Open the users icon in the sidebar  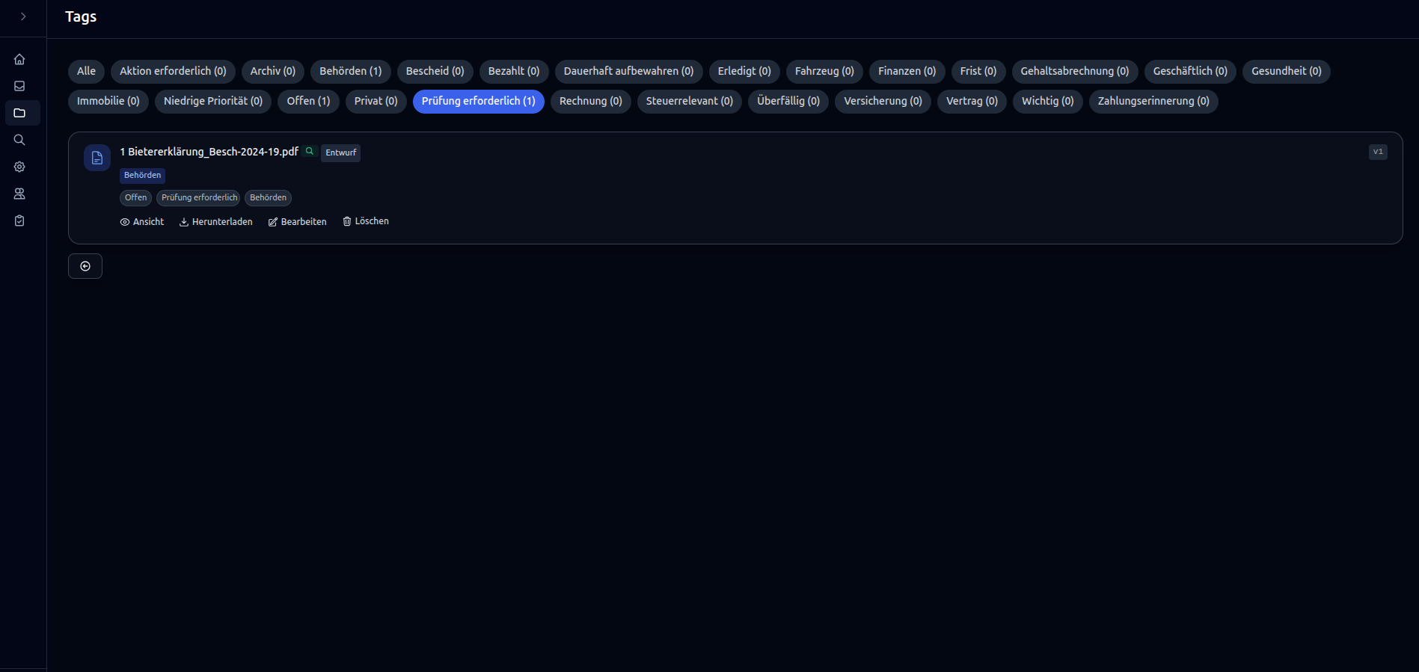point(19,194)
